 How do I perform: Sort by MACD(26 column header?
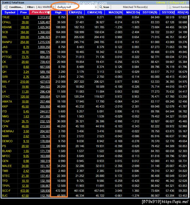click(x=114, y=12)
